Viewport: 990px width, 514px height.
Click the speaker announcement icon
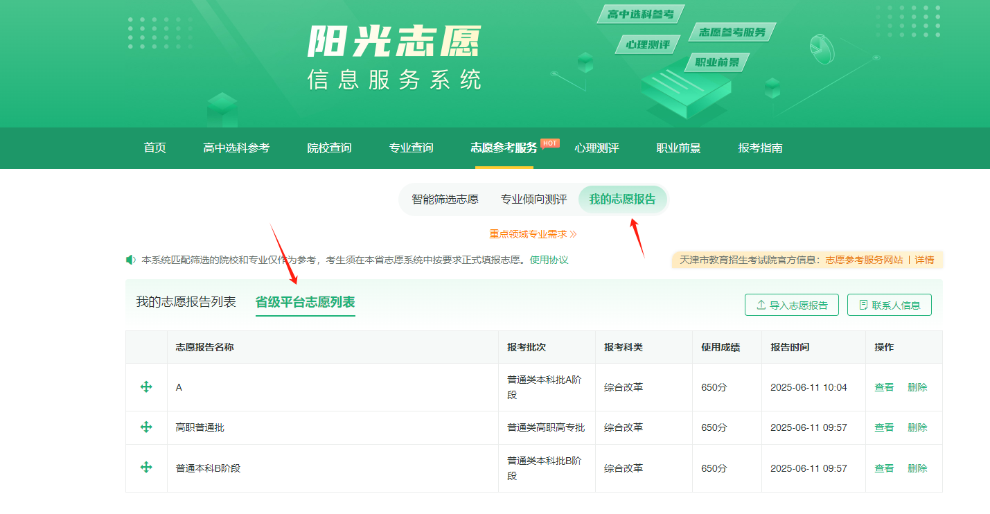130,260
